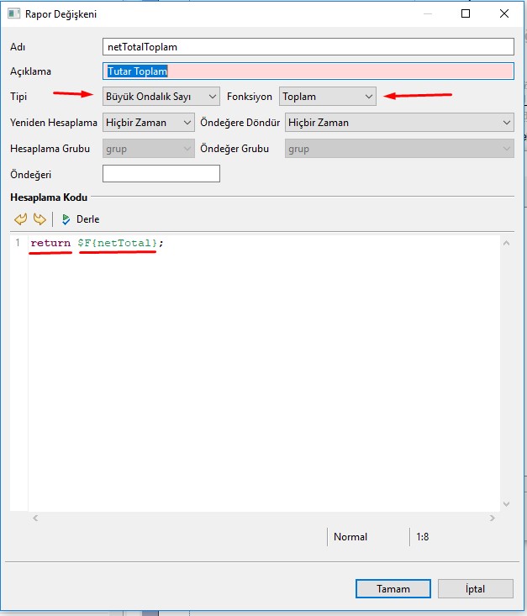This screenshot has height=616, width=527.
Task: Click the horizontal scrollbar left arrow
Action: (x=34, y=517)
